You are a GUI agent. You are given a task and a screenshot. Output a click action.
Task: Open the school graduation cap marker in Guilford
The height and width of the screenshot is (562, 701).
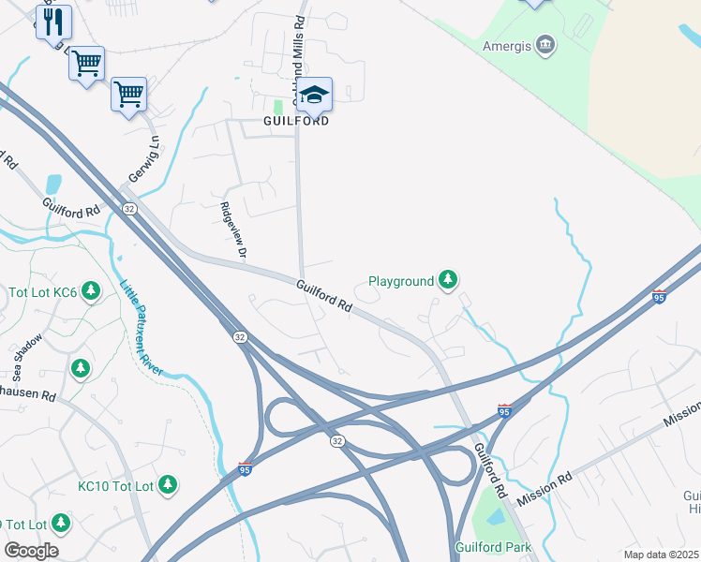coord(314,96)
